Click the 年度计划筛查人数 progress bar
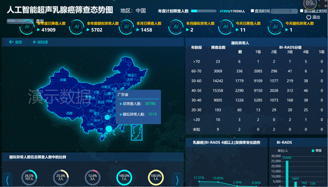The height and width of the screenshot is (187, 328). click(x=203, y=11)
